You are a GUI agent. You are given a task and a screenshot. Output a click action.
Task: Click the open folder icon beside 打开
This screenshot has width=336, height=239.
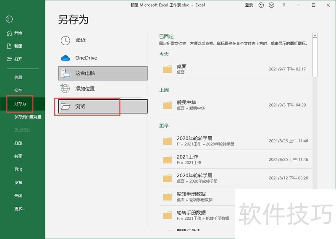[9, 59]
